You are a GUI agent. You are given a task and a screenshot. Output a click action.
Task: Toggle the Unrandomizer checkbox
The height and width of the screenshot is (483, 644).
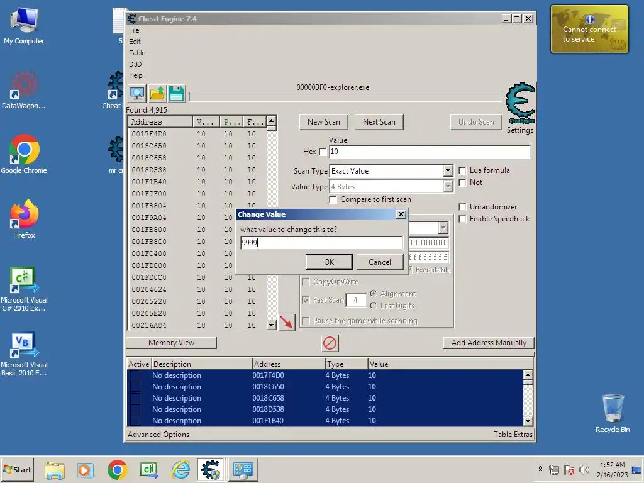[462, 207]
